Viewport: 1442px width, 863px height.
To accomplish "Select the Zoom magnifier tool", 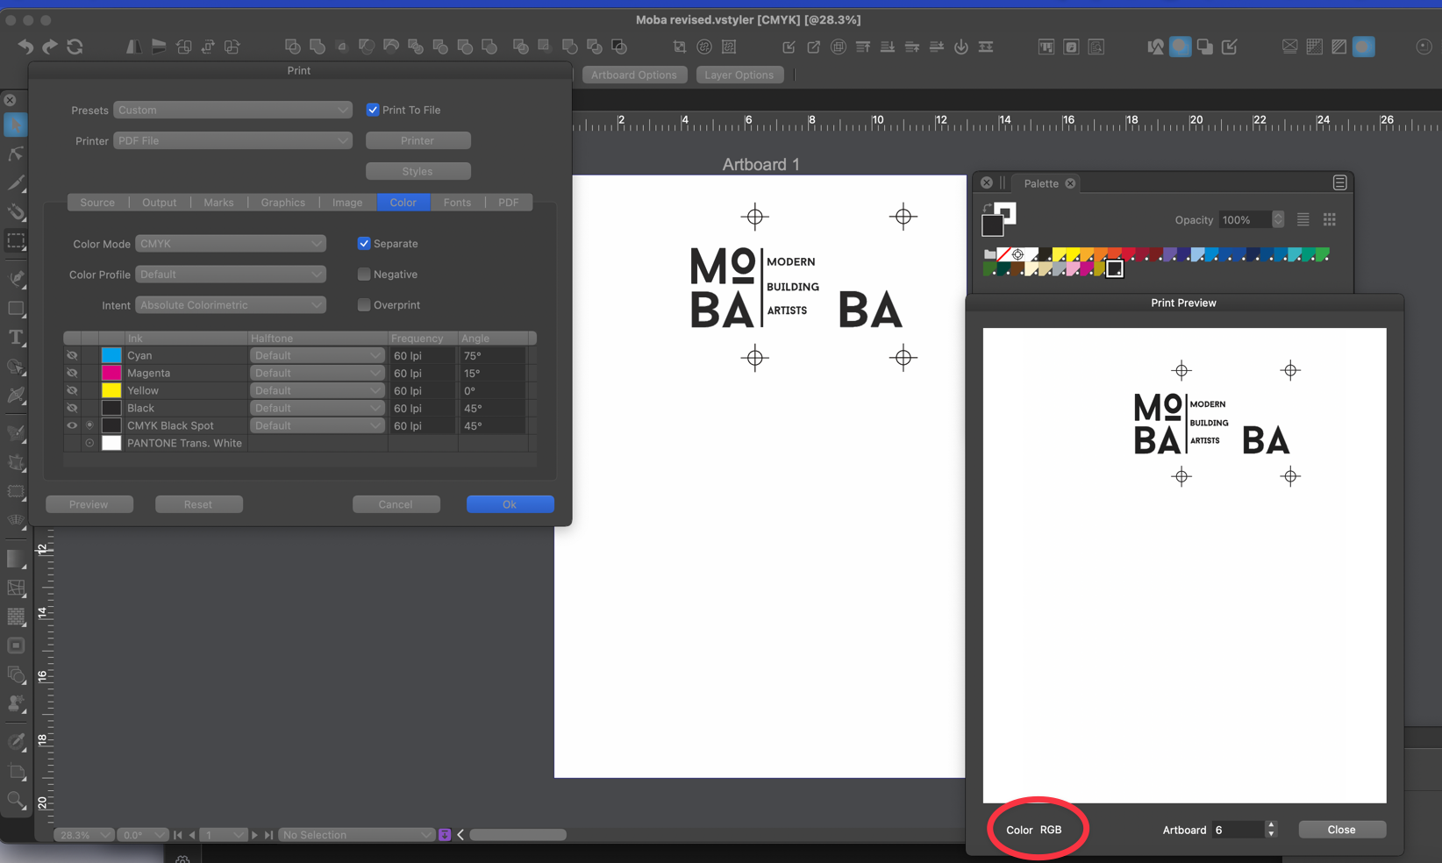I will click(x=16, y=800).
